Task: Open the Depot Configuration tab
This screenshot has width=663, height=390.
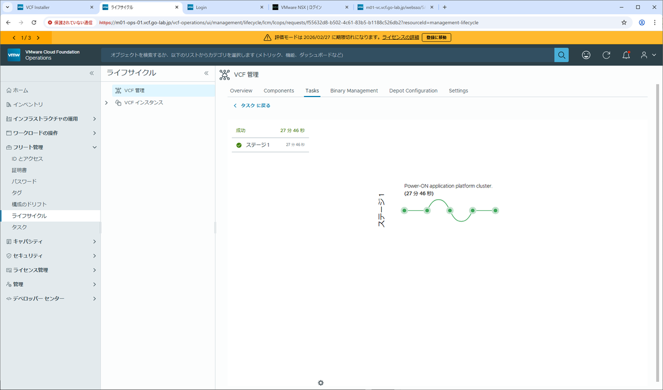Action: pos(413,90)
